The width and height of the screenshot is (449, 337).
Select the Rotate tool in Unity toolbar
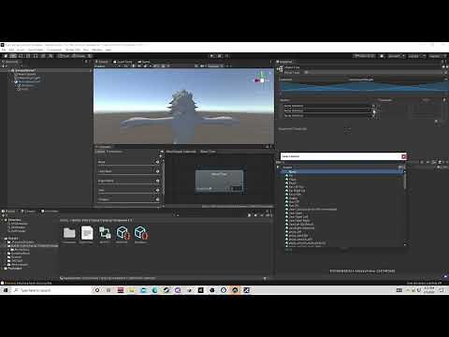21,56
